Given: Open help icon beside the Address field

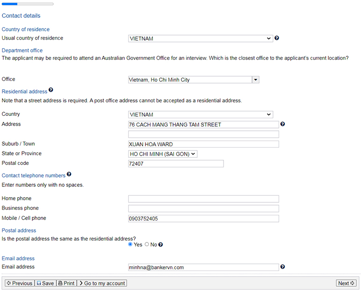Looking at the screenshot, I should (282, 124).
